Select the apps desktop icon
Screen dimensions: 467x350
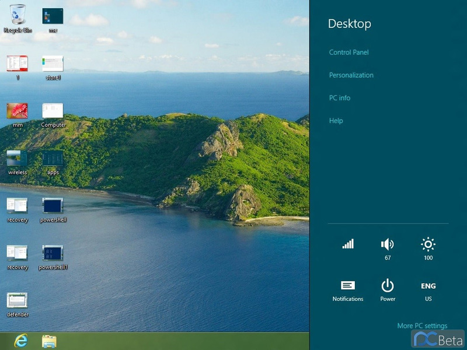coord(53,159)
